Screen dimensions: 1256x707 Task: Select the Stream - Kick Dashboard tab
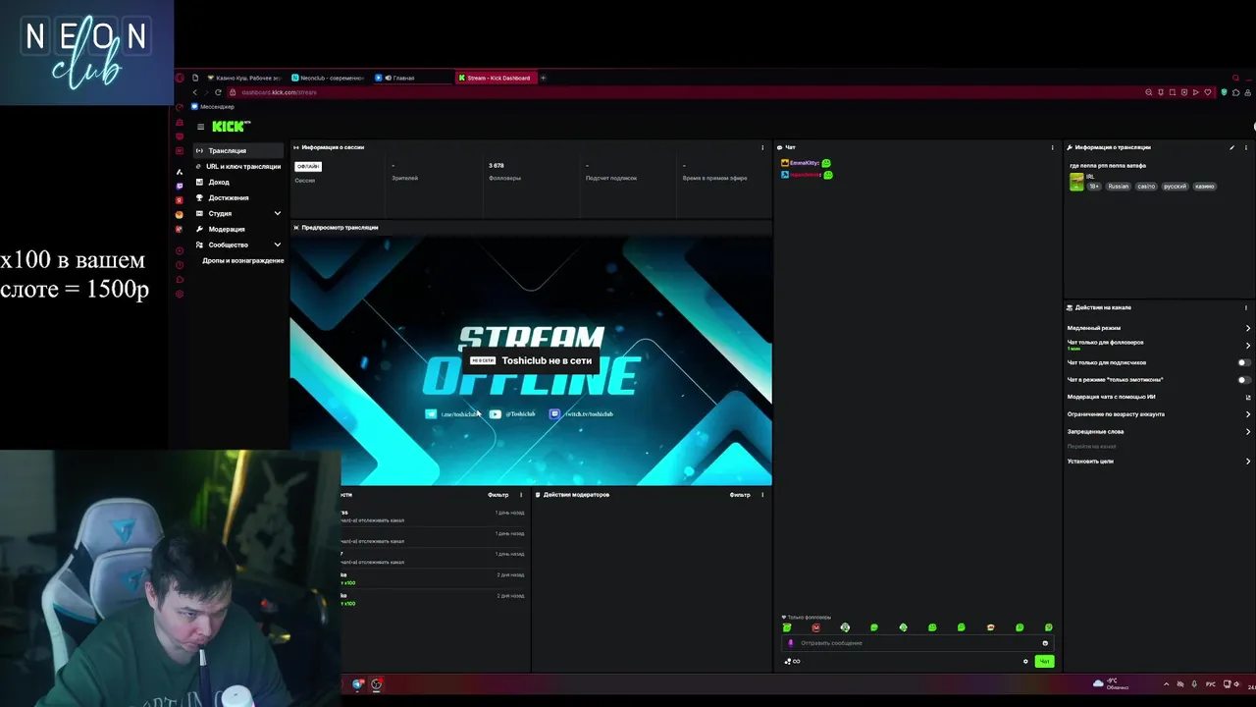pyautogui.click(x=496, y=78)
